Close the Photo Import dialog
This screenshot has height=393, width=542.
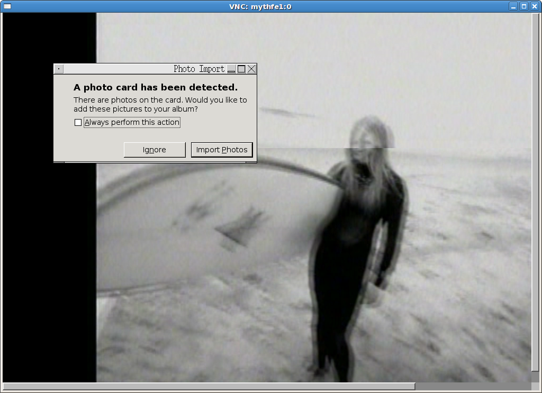click(x=251, y=69)
